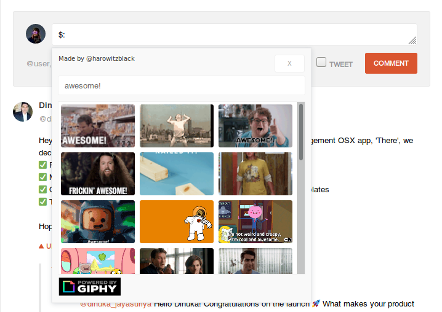Select the GIF of man in blue scrubs
Image resolution: width=442 pixels, height=312 pixels.
click(255, 261)
